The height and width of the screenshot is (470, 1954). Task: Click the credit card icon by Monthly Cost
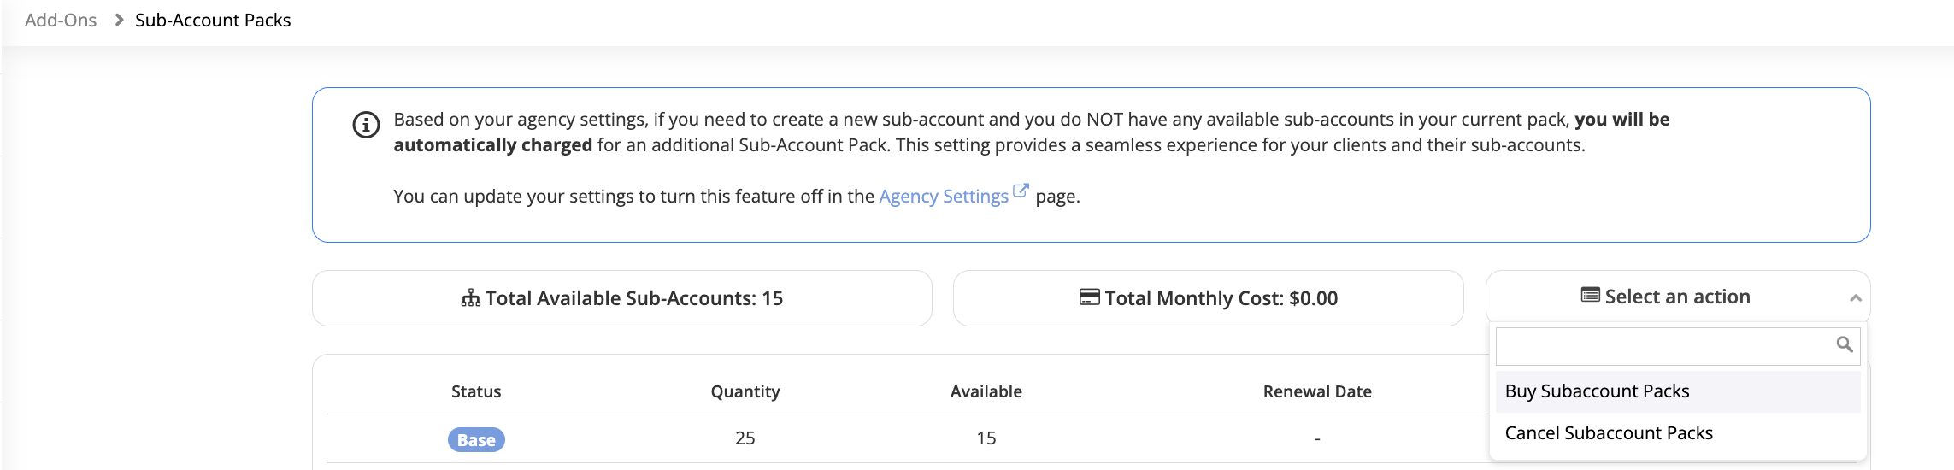click(1089, 297)
